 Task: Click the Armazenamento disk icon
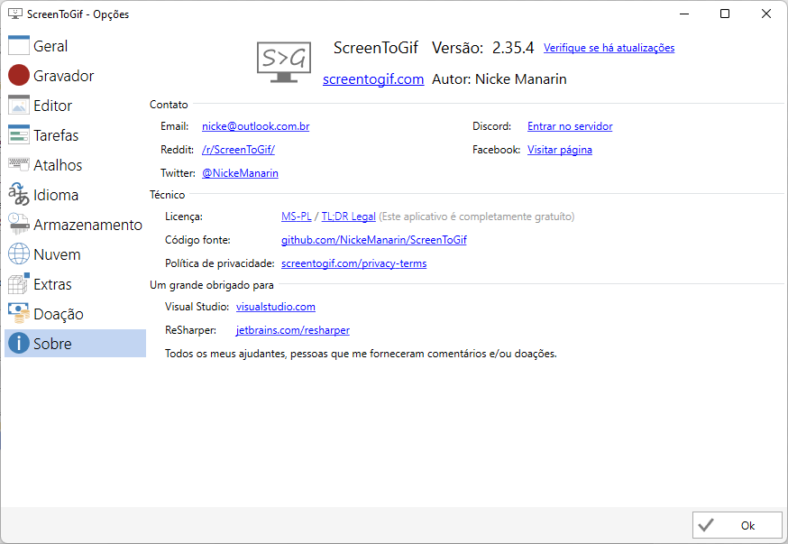19,224
